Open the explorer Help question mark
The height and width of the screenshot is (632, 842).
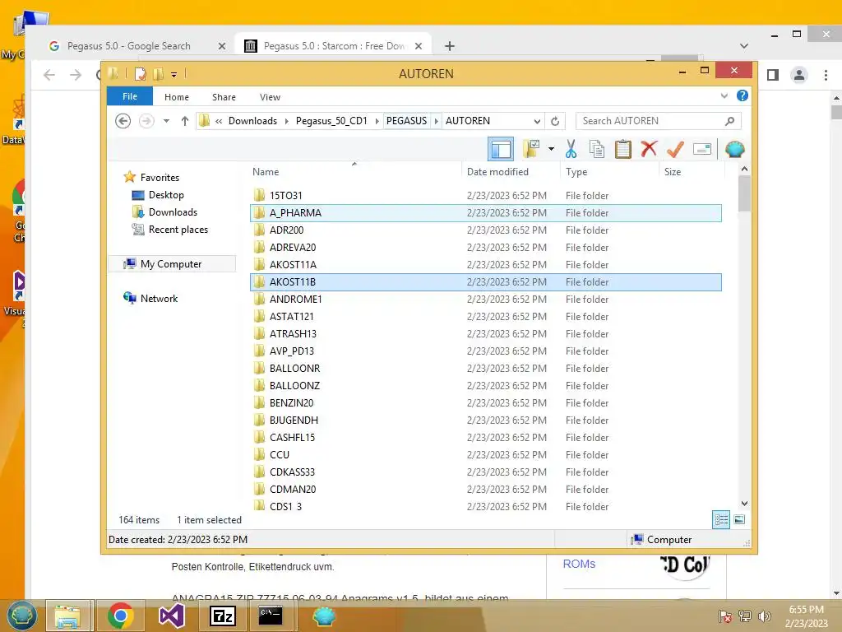click(x=743, y=95)
